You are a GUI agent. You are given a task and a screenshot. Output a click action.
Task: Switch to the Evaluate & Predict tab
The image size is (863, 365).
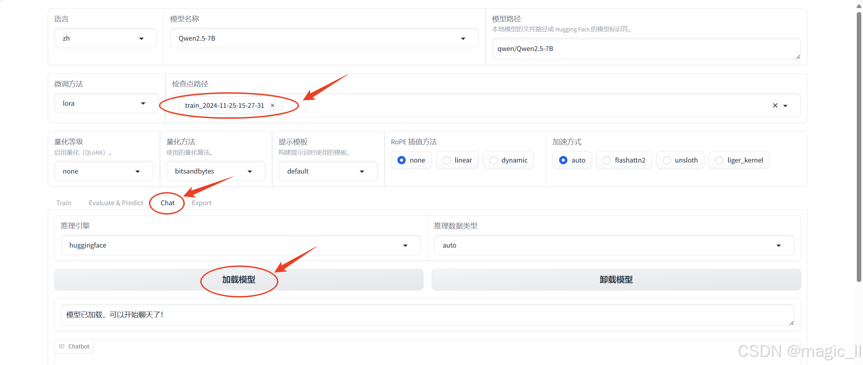pyautogui.click(x=116, y=203)
